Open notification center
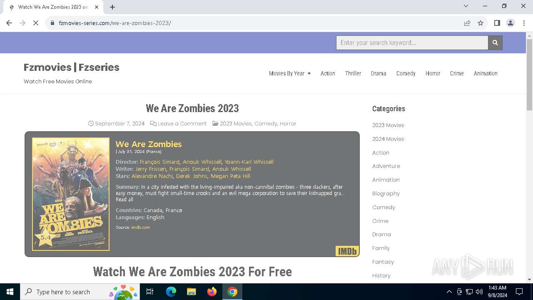The height and width of the screenshot is (300, 533). (x=519, y=292)
